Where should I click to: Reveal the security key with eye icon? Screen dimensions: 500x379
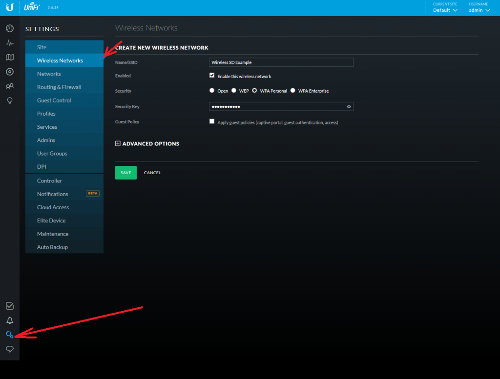[349, 107]
